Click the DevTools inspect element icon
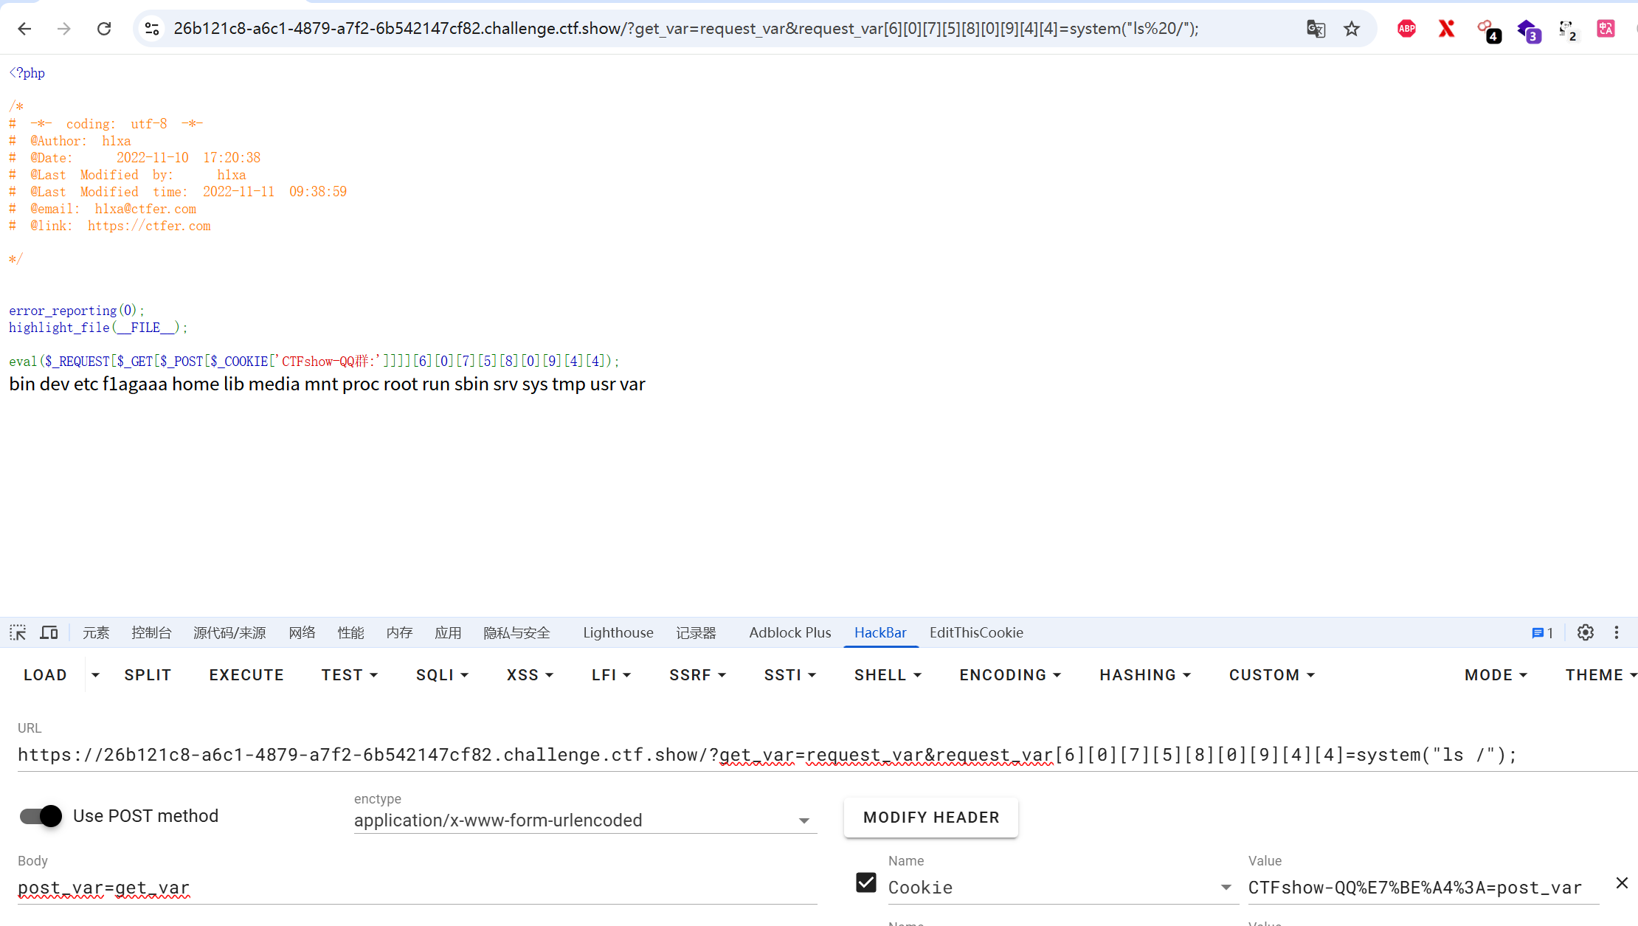 pyautogui.click(x=18, y=632)
